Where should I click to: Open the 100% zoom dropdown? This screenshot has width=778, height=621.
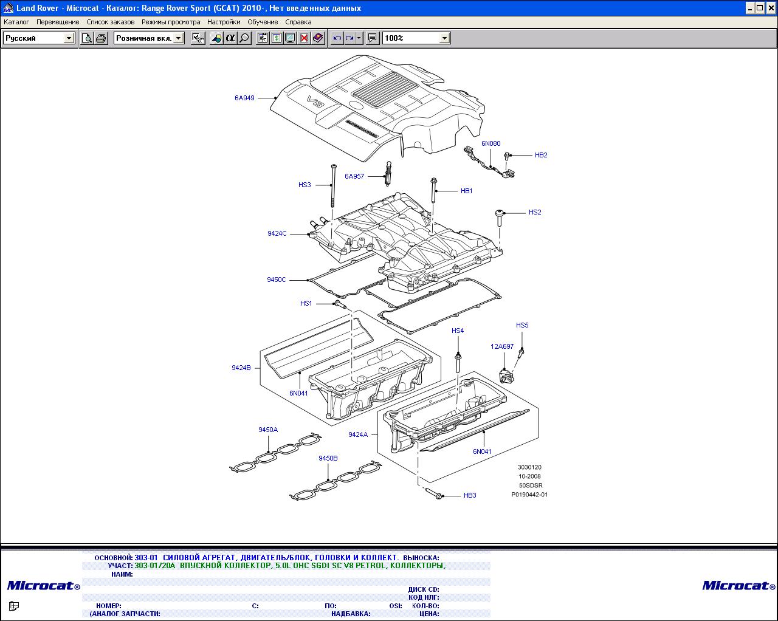pos(444,38)
